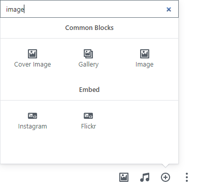Select the Cover Image block icon

pyautogui.click(x=32, y=54)
